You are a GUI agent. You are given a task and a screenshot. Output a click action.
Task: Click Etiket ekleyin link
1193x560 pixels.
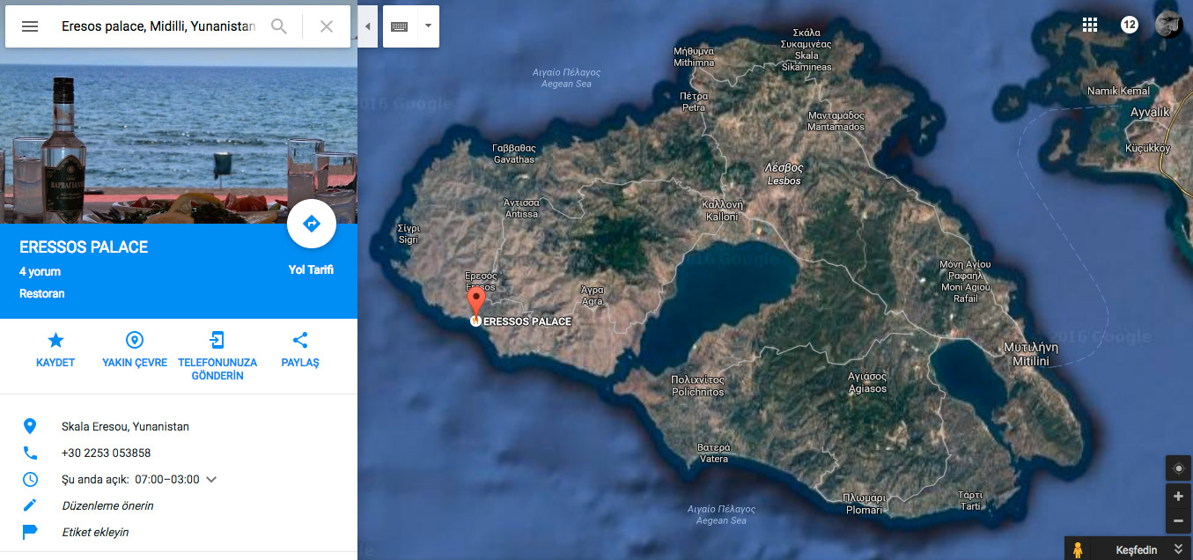pyautogui.click(x=95, y=533)
